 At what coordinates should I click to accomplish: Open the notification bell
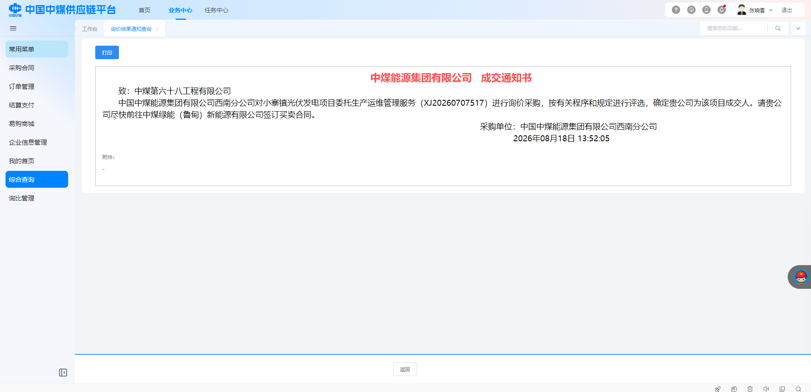click(x=722, y=10)
